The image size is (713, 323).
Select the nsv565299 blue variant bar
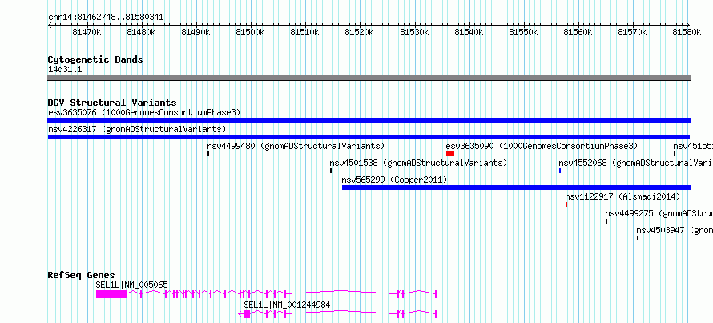[x=516, y=188]
